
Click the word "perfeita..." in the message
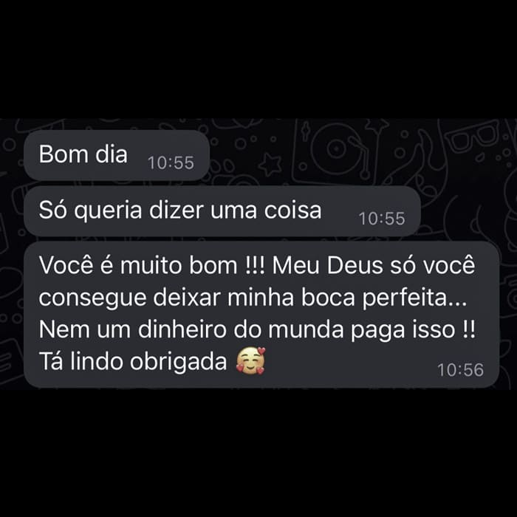414,298
